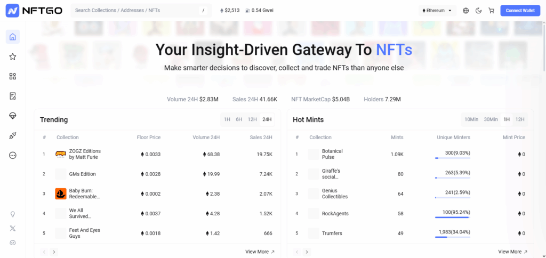Open the notes report sidebar icon
The width and height of the screenshot is (546, 258).
click(x=13, y=96)
